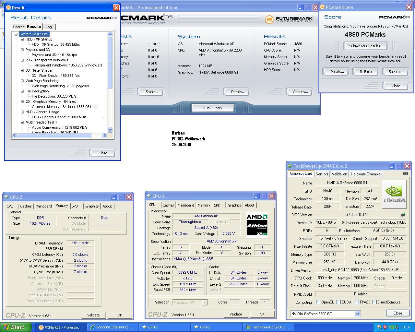Switch to the Scores tab in Result
The height and width of the screenshot is (332, 415).
coord(18,27)
